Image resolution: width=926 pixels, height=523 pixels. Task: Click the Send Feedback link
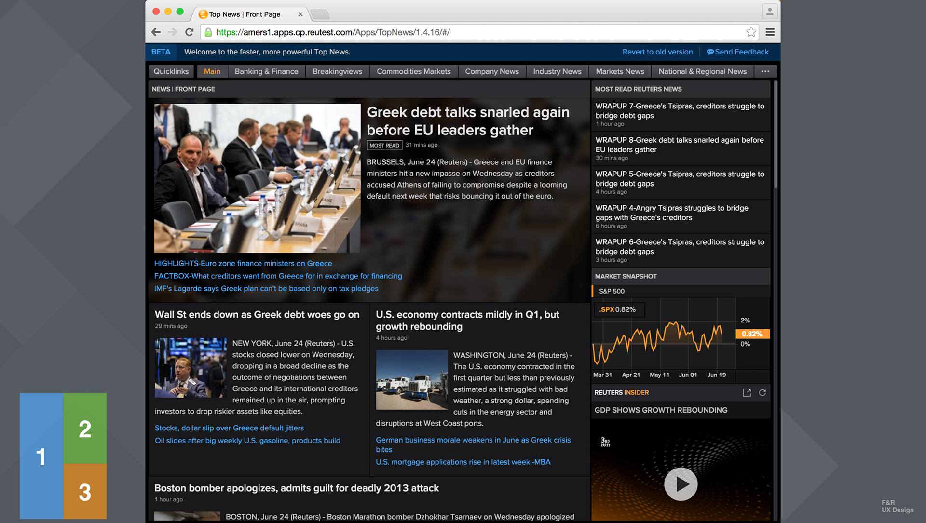738,52
